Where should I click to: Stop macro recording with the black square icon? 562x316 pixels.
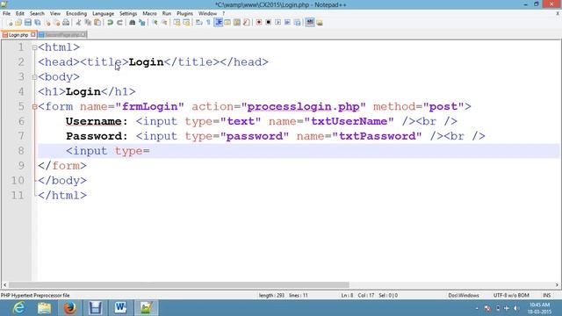268,23
